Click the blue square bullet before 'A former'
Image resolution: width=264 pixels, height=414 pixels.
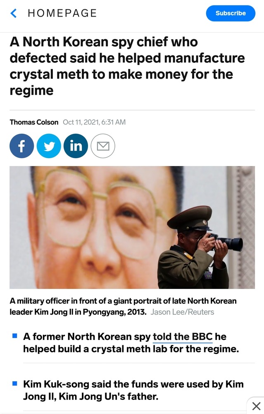[x=15, y=336]
